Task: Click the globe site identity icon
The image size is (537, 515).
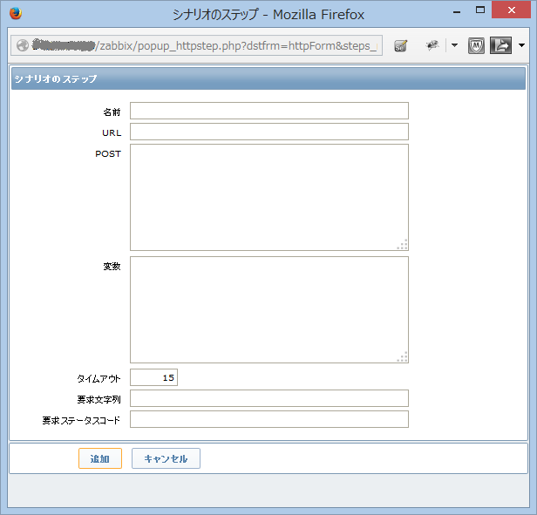Action: [23, 45]
